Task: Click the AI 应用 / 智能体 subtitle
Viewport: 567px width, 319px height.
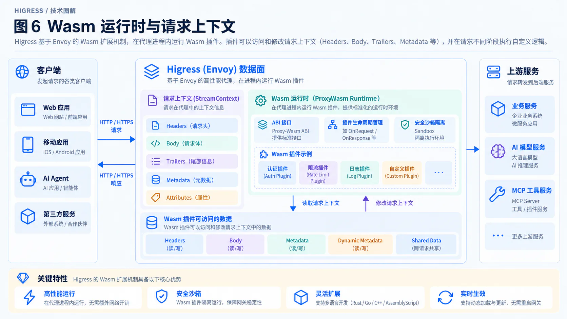Action: [x=61, y=188]
